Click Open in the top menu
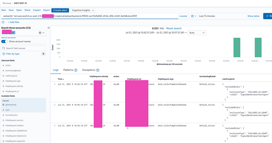Viewport: 272px width, 143px height. [x=19, y=10]
